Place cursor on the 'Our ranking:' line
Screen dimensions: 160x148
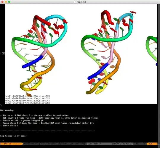point(7,110)
